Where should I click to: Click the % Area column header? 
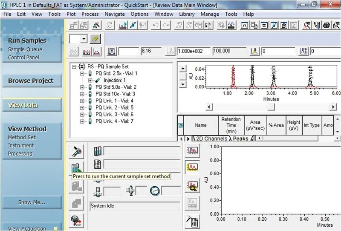tap(276, 125)
